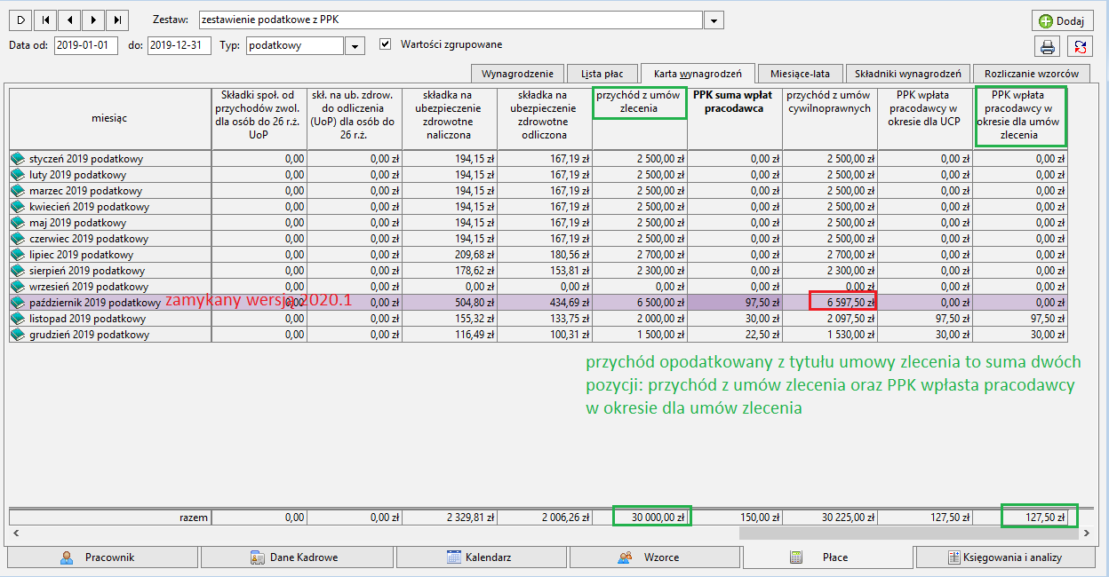Open the Typ dropdown arrow

[x=355, y=45]
